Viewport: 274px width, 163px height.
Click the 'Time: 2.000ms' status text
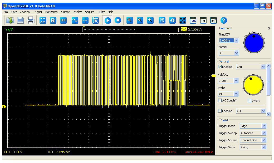pyautogui.click(x=164, y=152)
